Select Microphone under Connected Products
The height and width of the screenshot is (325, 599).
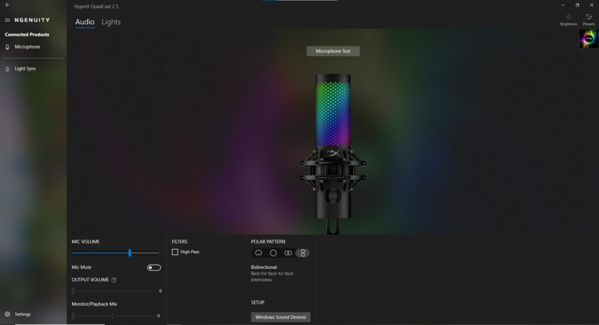pyautogui.click(x=27, y=47)
